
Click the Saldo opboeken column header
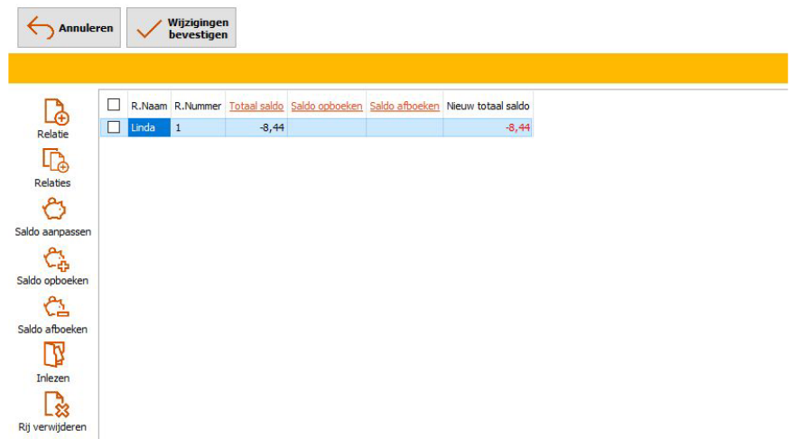point(326,106)
